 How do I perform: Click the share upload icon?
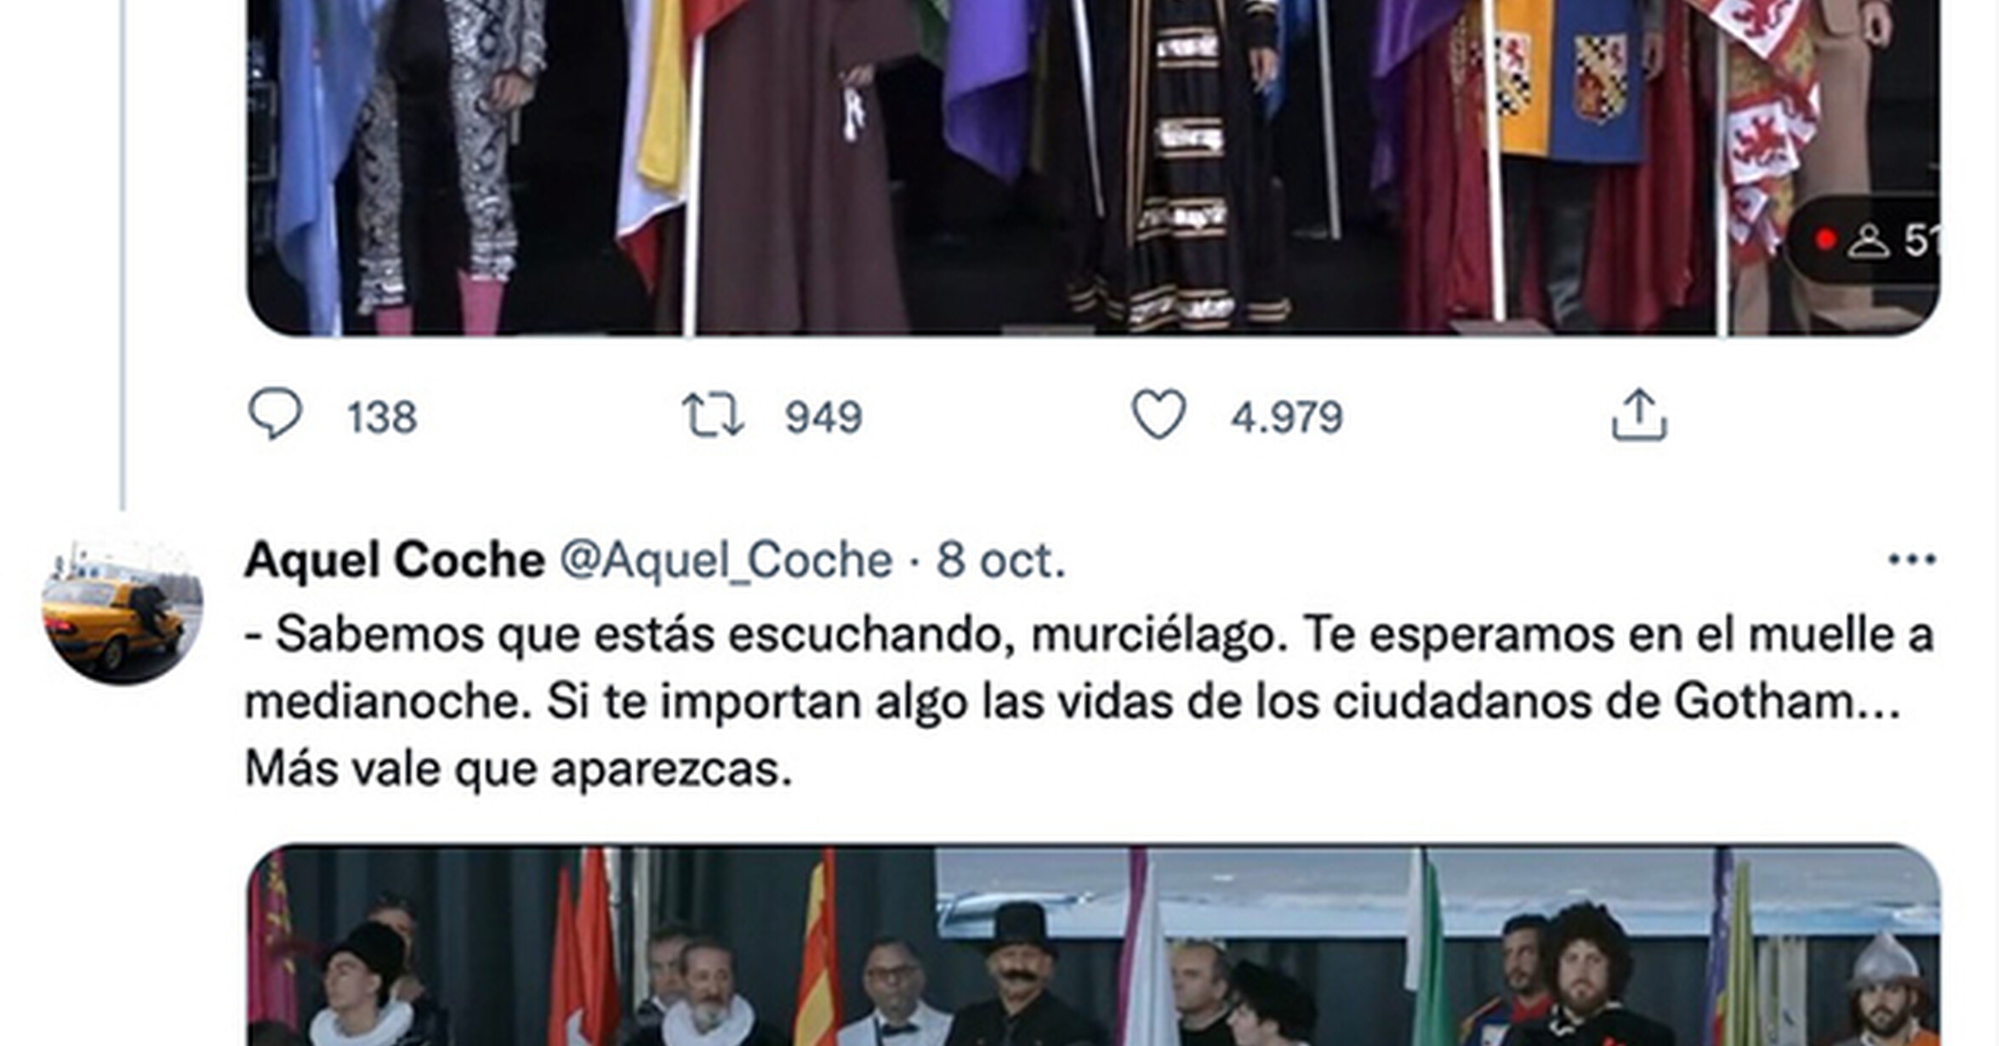pos(1639,415)
